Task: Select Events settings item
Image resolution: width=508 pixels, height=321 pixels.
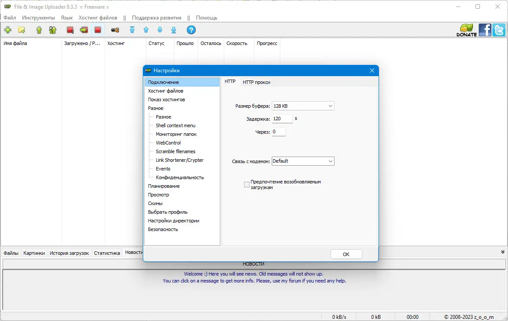Action: tap(163, 169)
